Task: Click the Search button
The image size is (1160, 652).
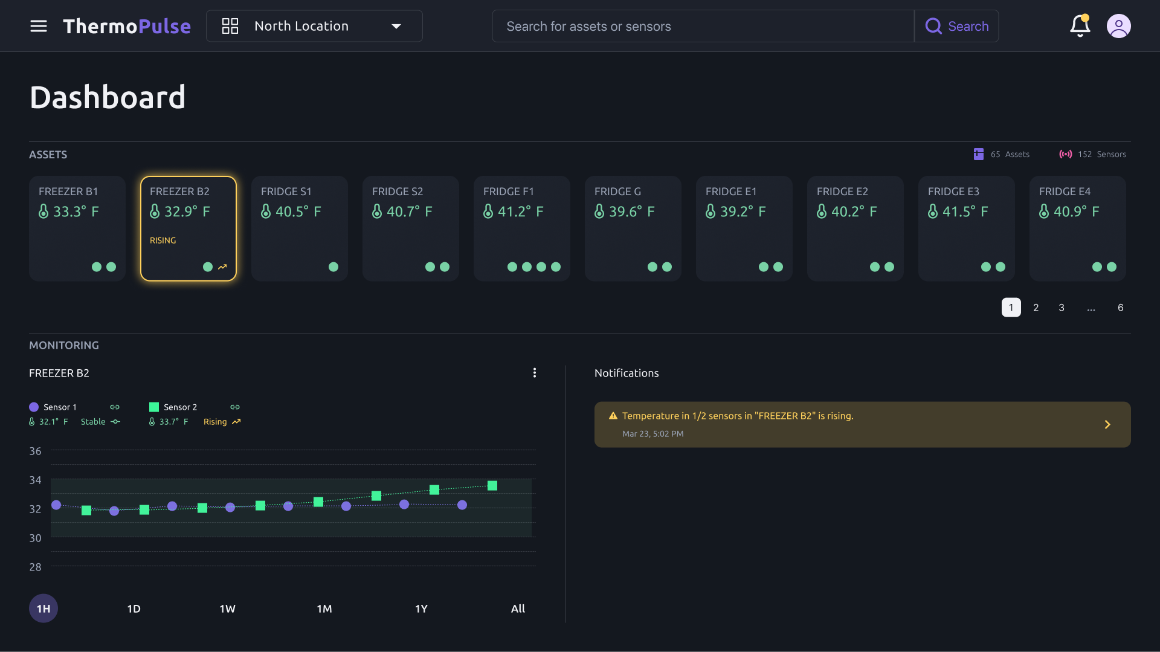Action: point(957,26)
